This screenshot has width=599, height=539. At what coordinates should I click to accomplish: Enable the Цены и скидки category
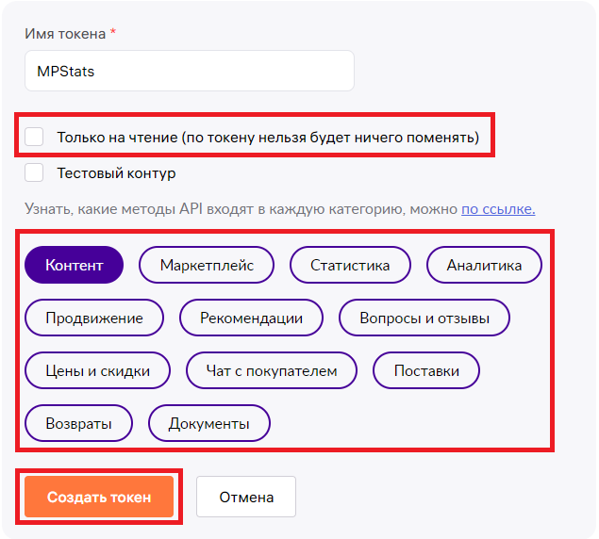97,370
